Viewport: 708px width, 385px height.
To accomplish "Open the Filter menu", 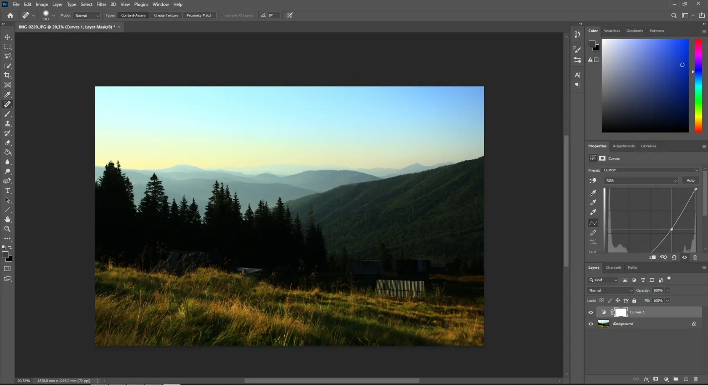I will (x=101, y=4).
